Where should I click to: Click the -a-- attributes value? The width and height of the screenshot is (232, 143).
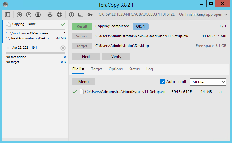click(222, 92)
